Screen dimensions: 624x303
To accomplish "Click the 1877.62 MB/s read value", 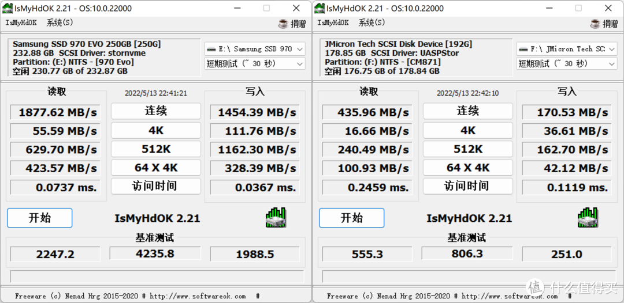I will click(55, 112).
